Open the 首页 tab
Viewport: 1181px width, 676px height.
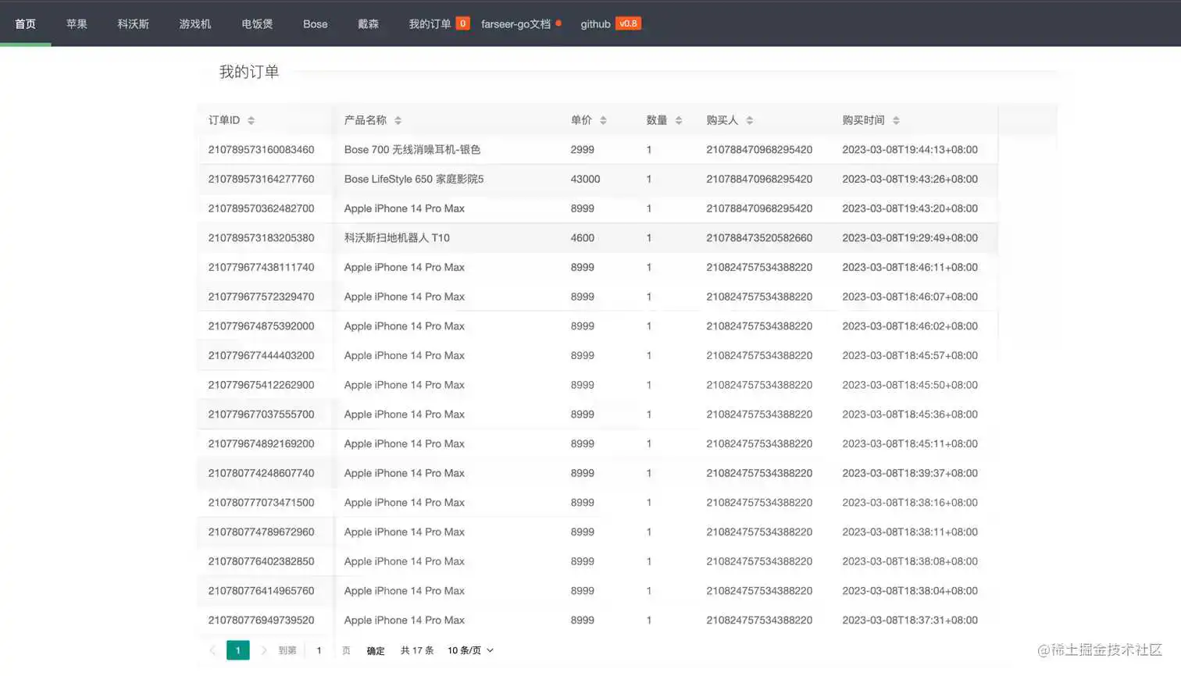pos(26,23)
